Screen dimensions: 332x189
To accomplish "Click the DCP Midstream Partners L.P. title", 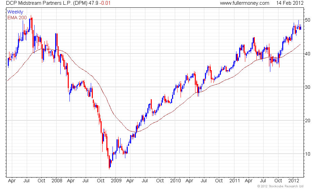I will (x=47, y=3).
